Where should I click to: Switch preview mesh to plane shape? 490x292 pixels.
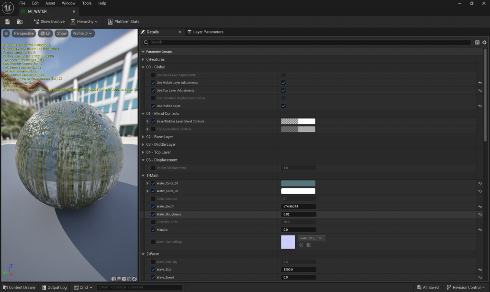point(124,279)
